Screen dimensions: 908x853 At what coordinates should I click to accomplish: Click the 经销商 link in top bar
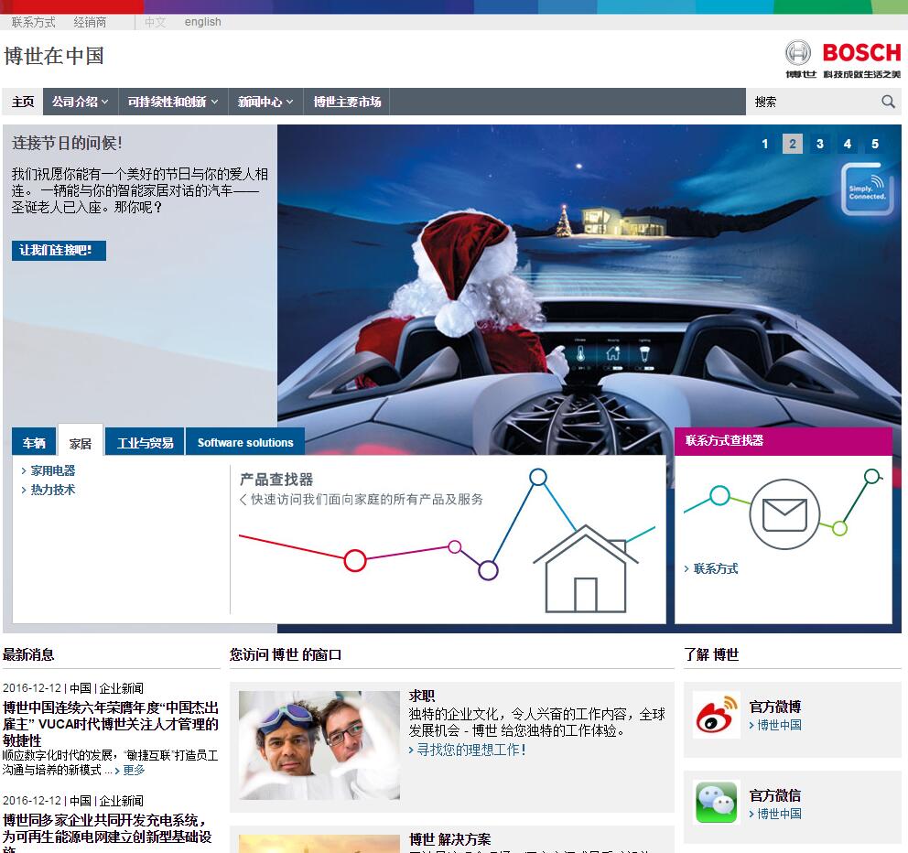pyautogui.click(x=90, y=22)
